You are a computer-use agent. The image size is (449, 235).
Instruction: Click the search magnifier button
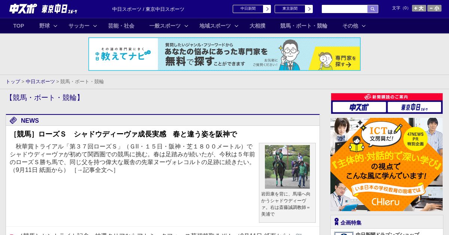coord(373,9)
